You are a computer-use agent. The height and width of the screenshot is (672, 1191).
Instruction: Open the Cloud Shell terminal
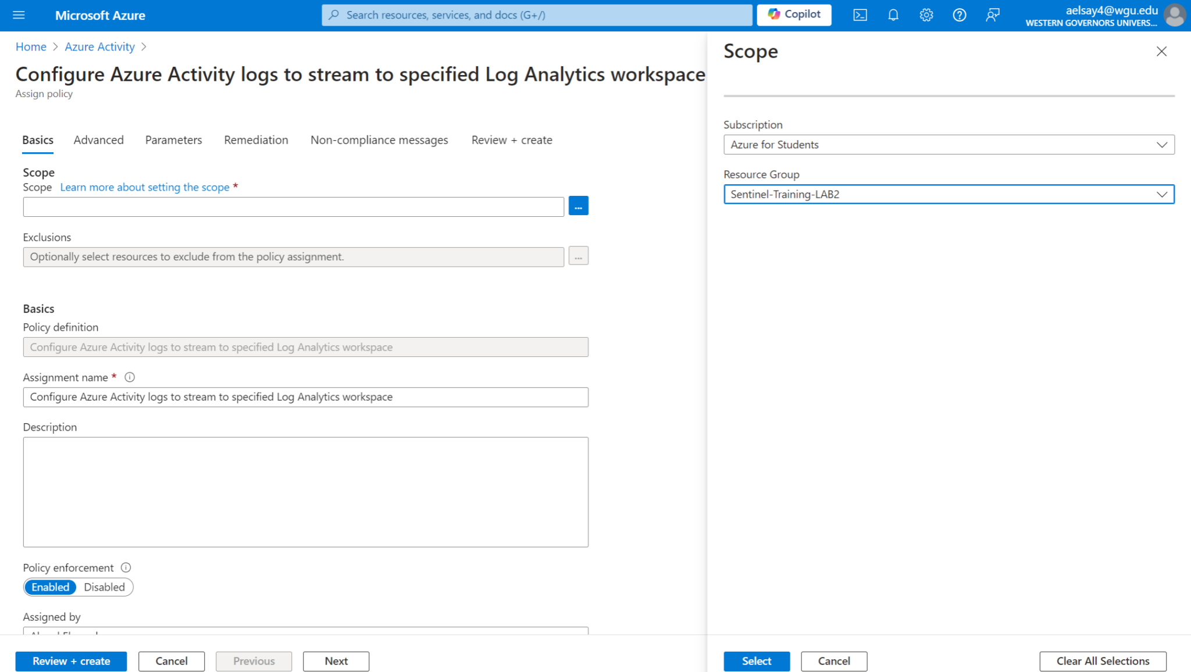(x=860, y=15)
